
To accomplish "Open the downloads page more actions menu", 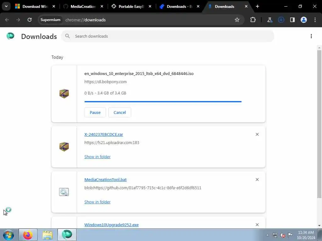I will [311, 36].
